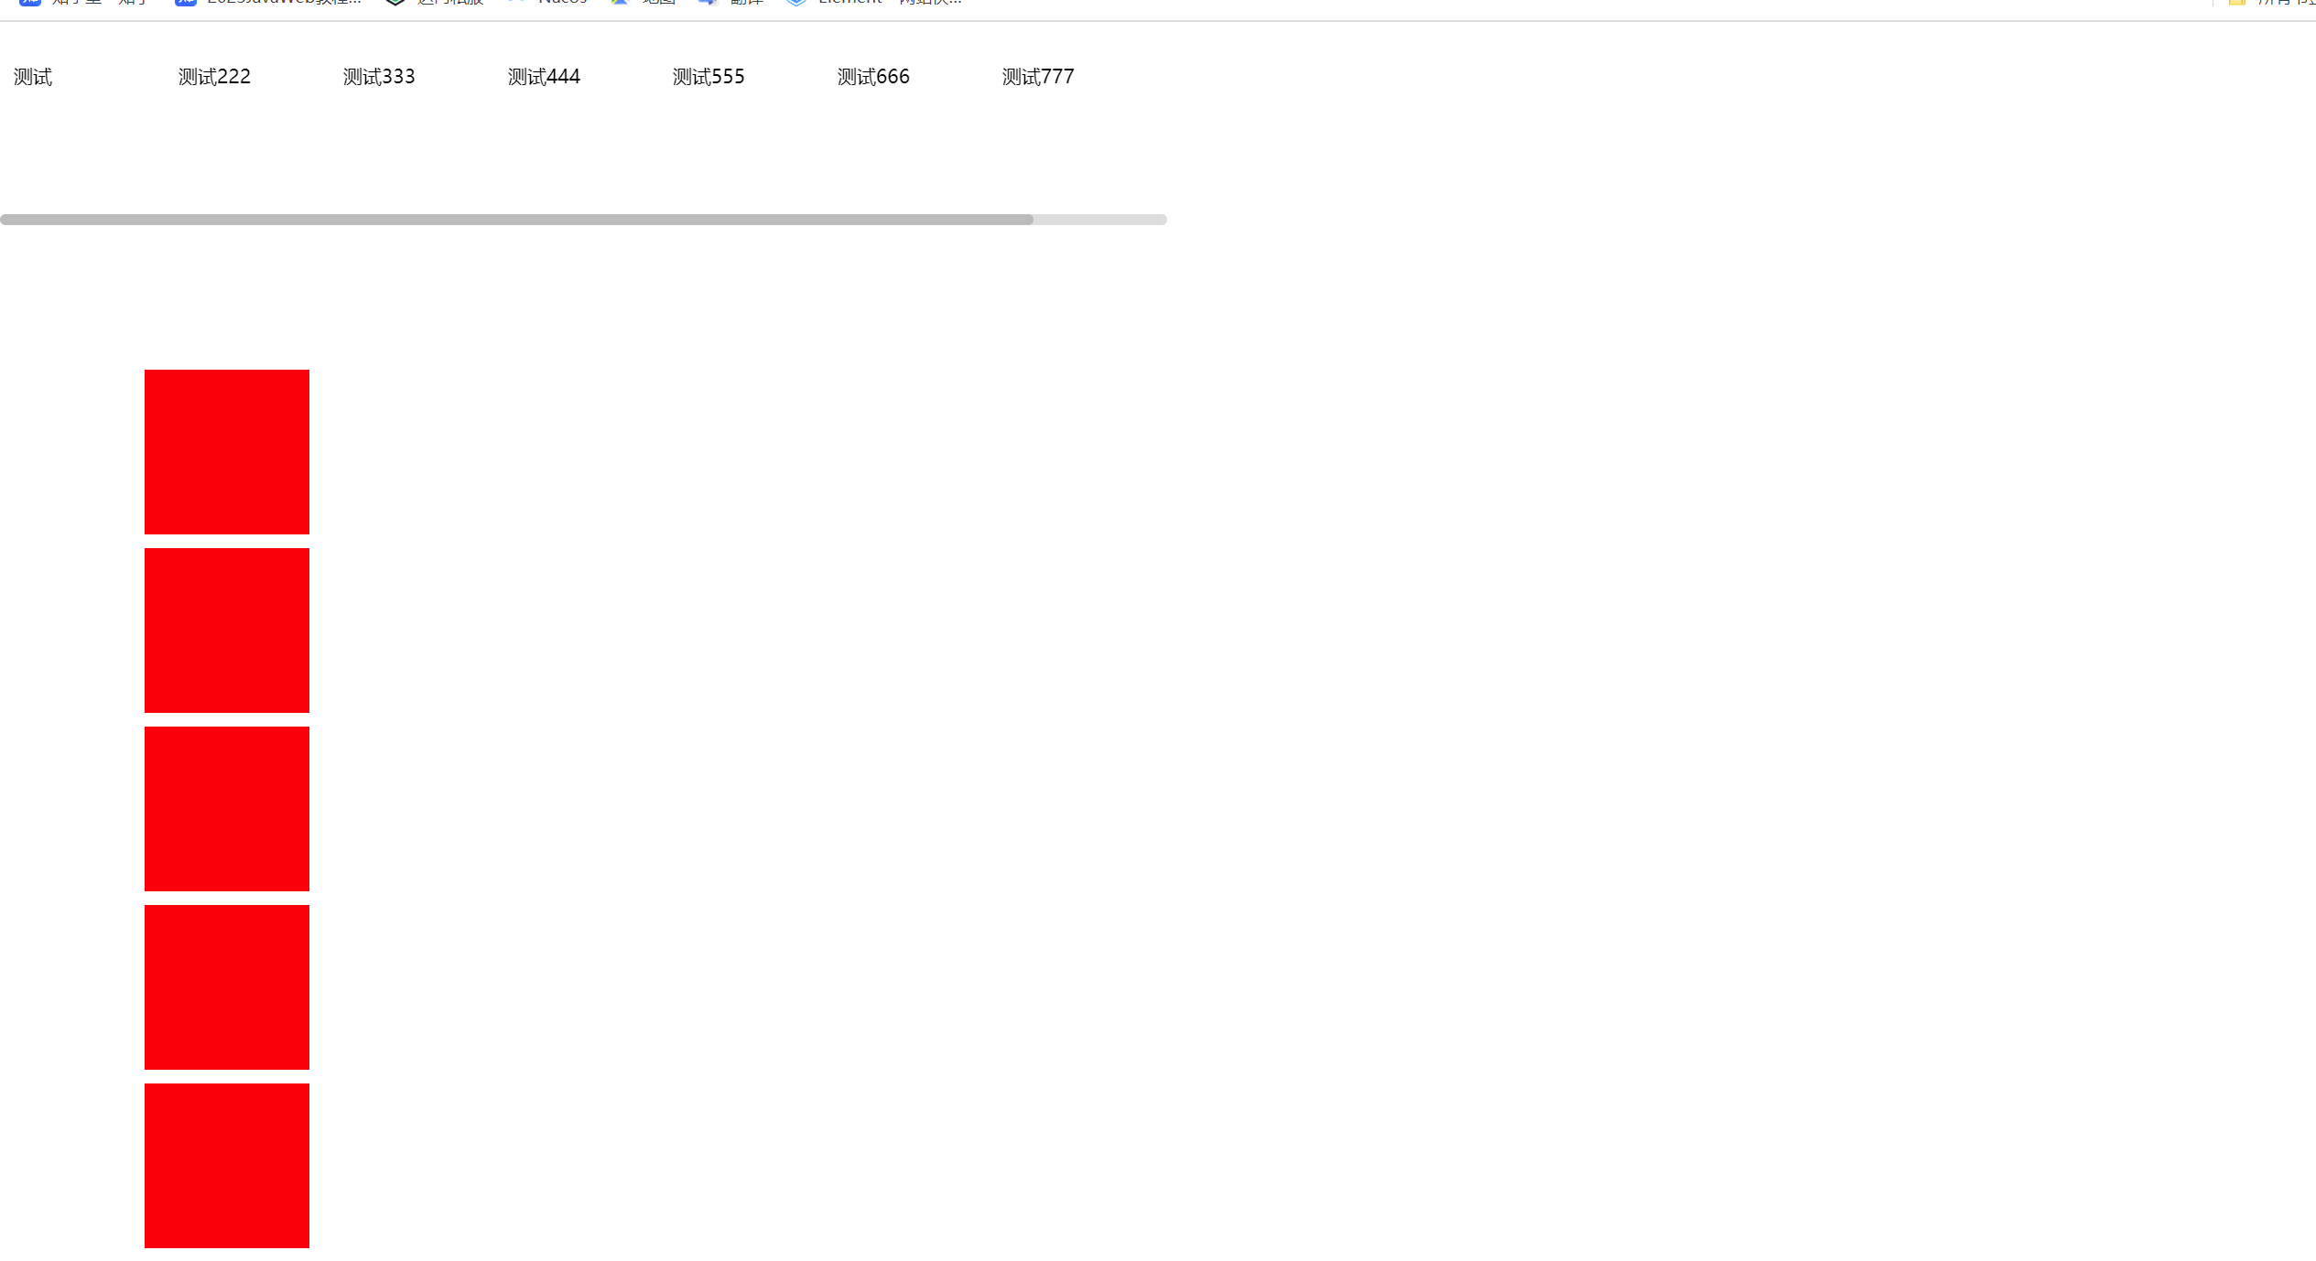Go to the 测试666 item

(873, 77)
